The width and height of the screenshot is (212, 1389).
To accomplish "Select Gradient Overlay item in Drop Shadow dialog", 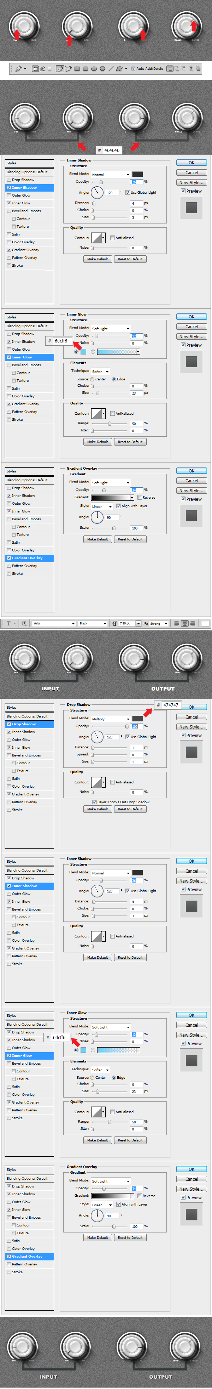I will (x=25, y=794).
